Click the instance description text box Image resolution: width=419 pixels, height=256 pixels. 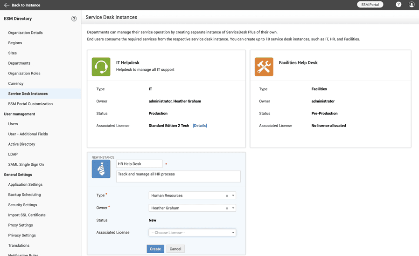[178, 176]
